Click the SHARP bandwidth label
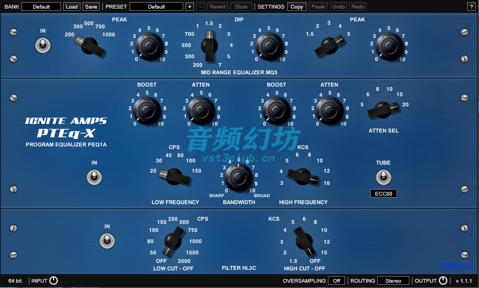The width and height of the screenshot is (479, 288). 216,196
